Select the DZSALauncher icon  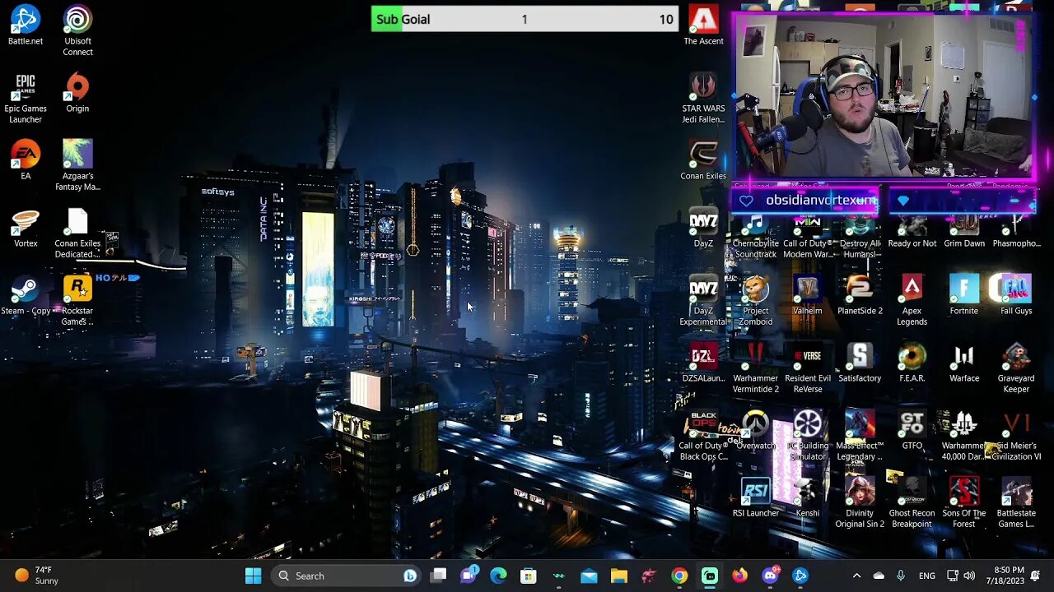pyautogui.click(x=703, y=363)
